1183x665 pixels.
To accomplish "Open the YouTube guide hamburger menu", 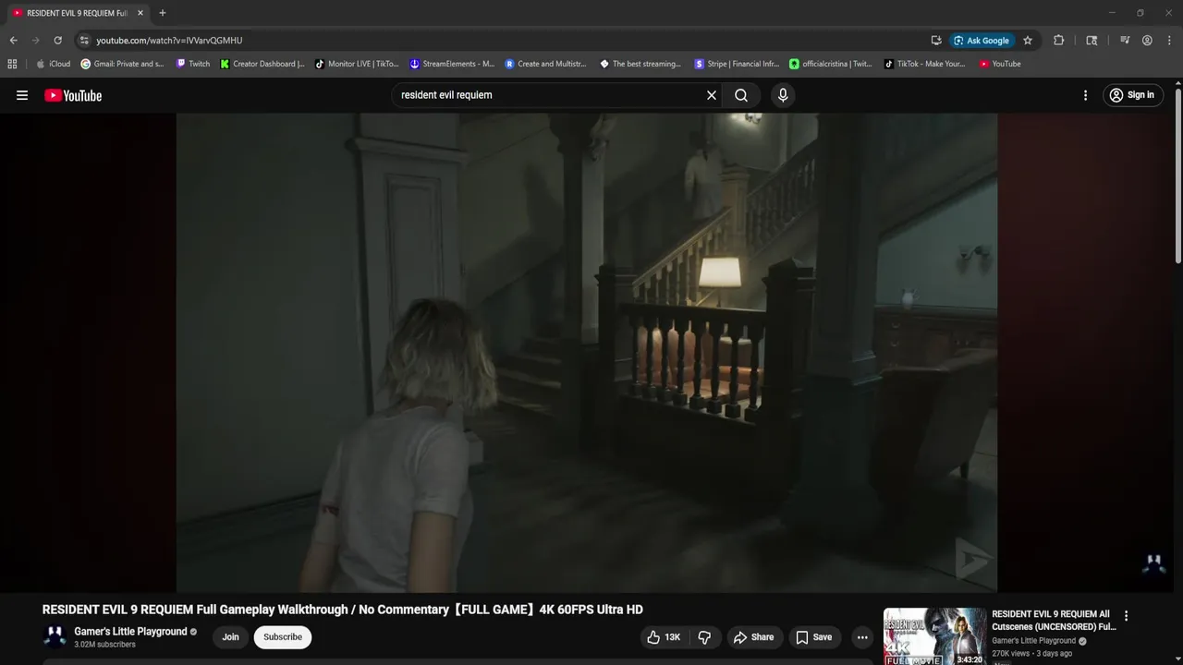I will (x=22, y=95).
